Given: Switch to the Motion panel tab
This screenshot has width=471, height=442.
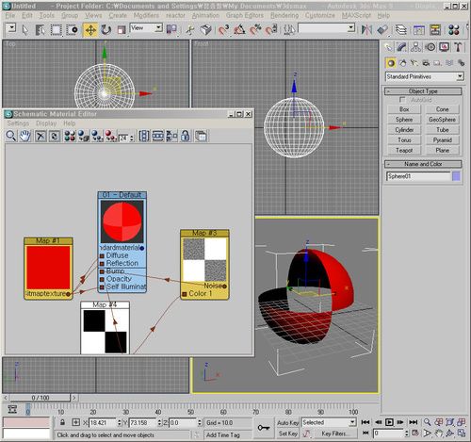Looking at the screenshot, I should pos(430,47).
